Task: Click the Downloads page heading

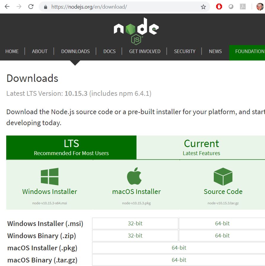Action: pyautogui.click(x=32, y=78)
